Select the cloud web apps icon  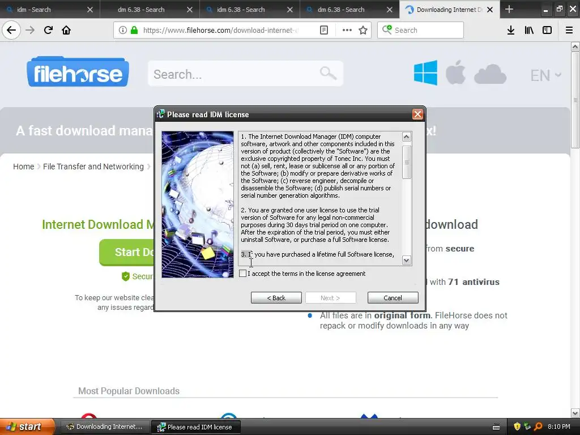point(490,74)
